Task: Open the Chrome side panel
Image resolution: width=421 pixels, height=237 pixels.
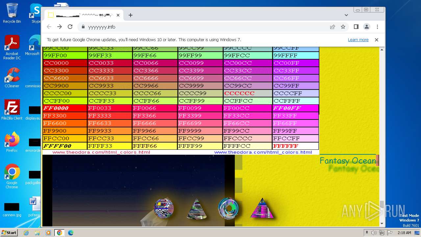Action: click(x=356, y=27)
